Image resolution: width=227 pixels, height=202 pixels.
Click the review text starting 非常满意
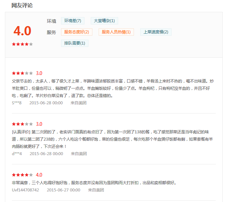94,183
